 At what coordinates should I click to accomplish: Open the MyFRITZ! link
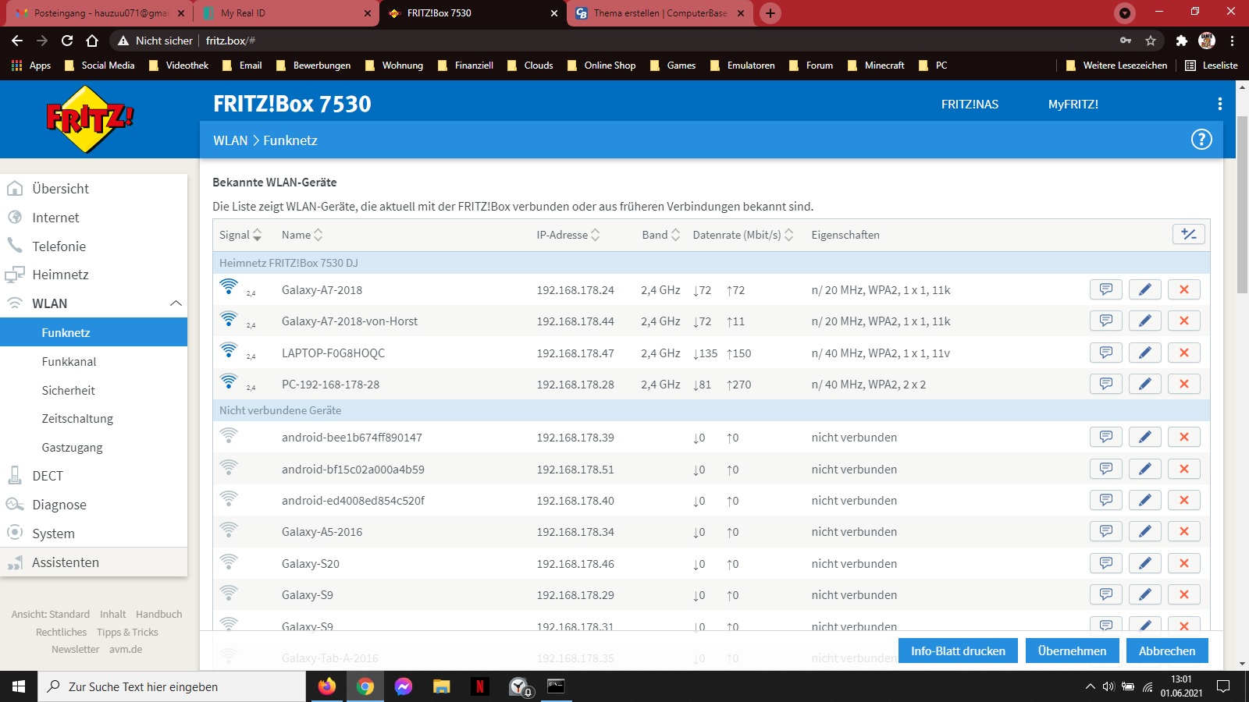click(1073, 105)
